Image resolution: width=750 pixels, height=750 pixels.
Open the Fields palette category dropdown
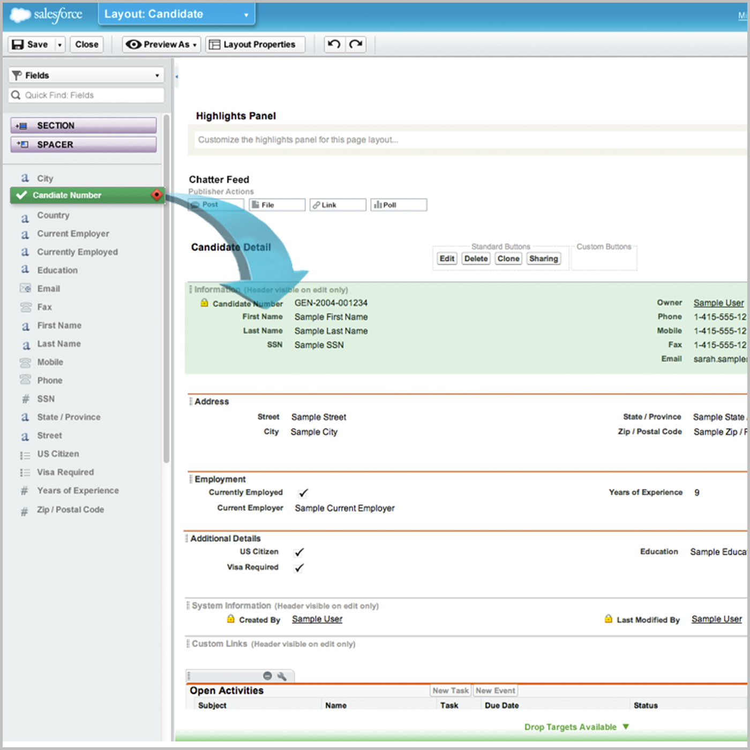86,76
